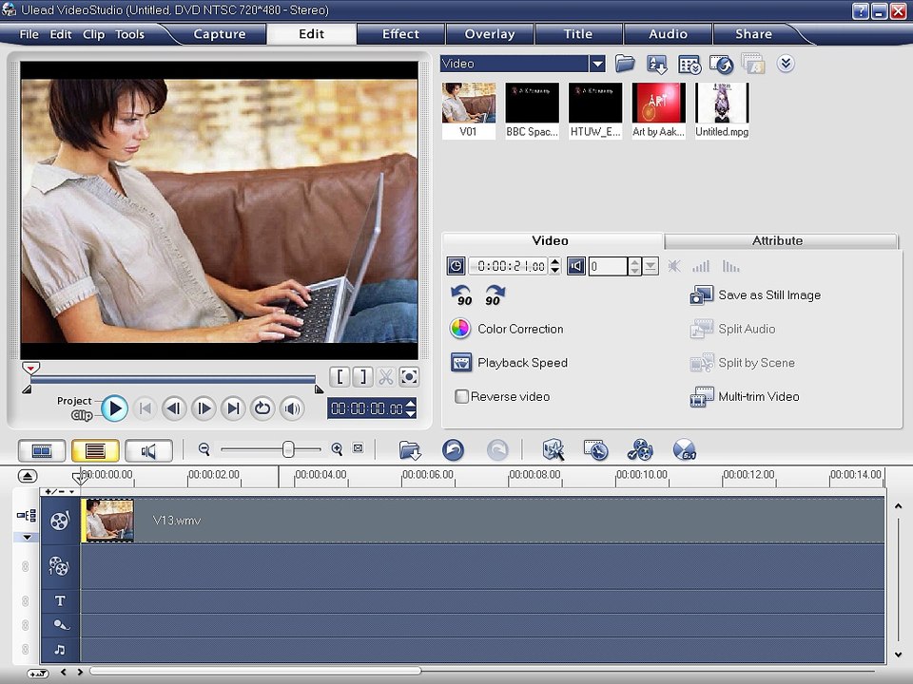Step to the next frame
Viewport: 913px width, 684px height.
coord(204,408)
